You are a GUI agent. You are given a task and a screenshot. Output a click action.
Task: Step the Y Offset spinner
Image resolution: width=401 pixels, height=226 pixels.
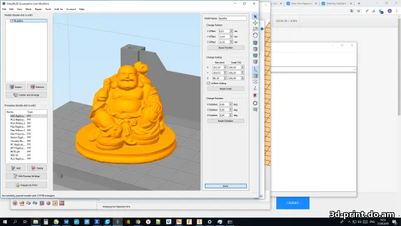[x=231, y=36]
